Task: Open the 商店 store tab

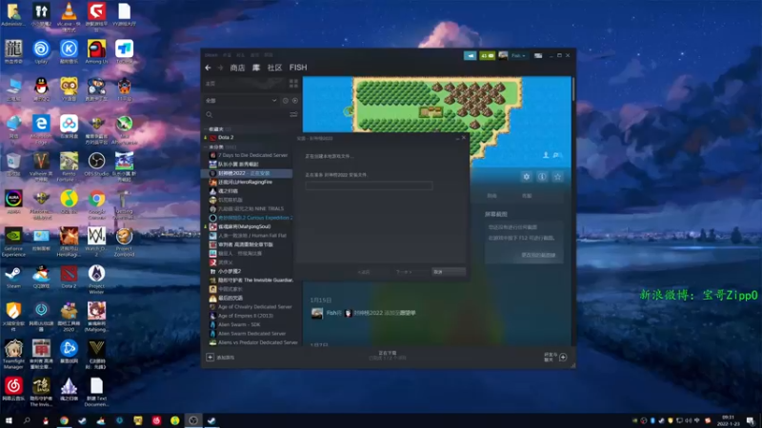Action: (x=237, y=68)
